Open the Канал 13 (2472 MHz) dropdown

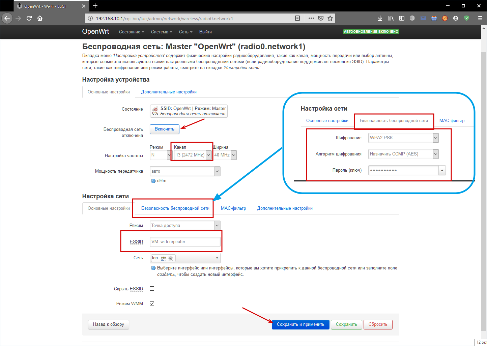(x=193, y=155)
